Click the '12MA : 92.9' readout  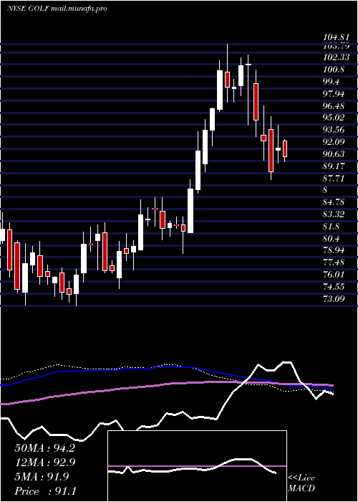[44, 463]
